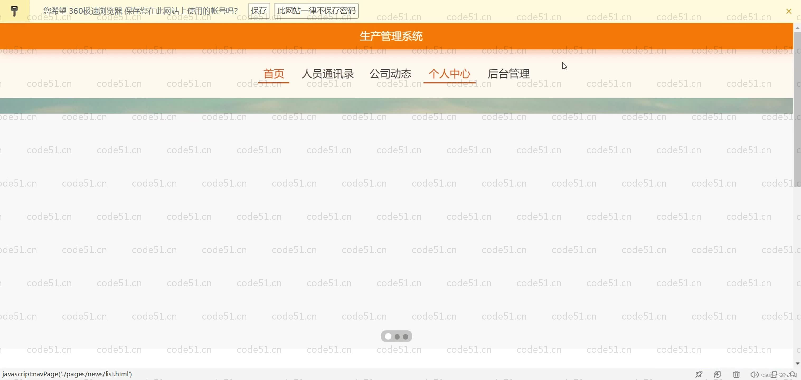Select the rocket boost icon in the status bar
801x380 pixels.
(699, 374)
